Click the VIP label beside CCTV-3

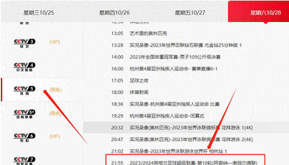point(55,42)
